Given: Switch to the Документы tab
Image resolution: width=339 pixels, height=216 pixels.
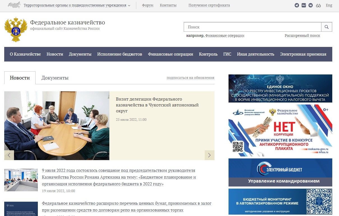Looking at the screenshot, I should [55, 78].
